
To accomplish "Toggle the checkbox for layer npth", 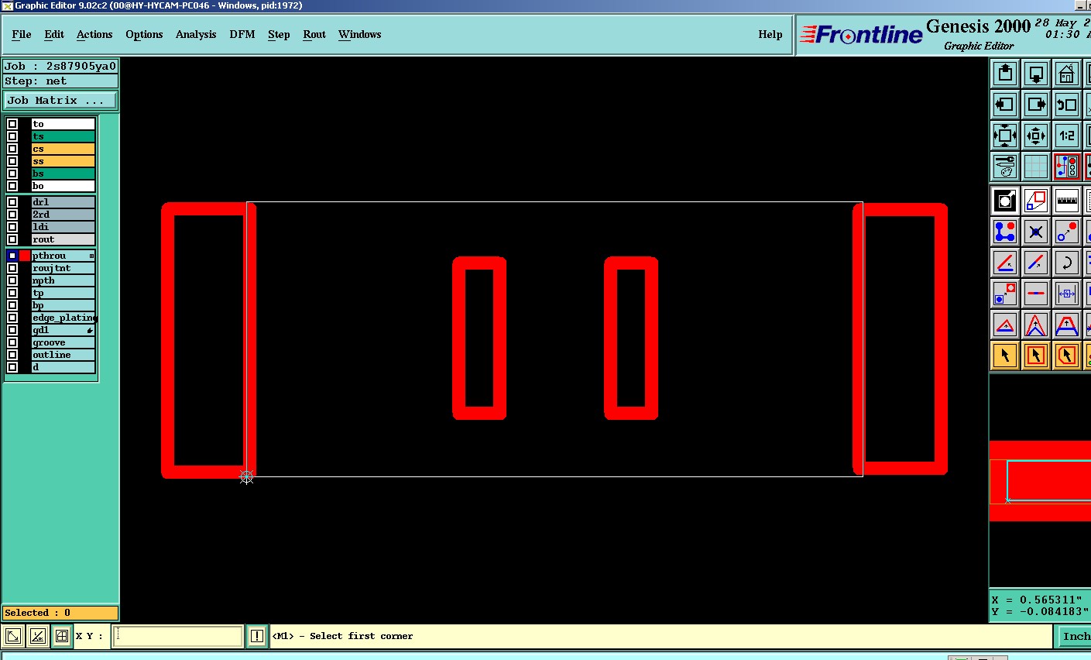I will coord(12,280).
